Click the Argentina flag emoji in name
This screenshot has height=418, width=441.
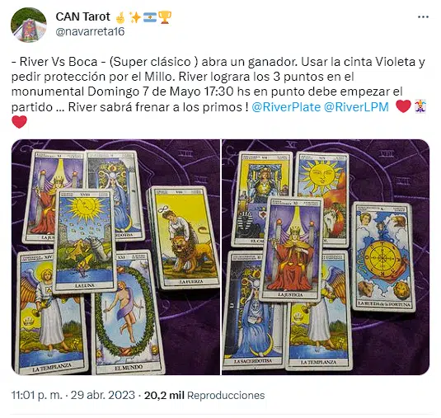point(150,17)
